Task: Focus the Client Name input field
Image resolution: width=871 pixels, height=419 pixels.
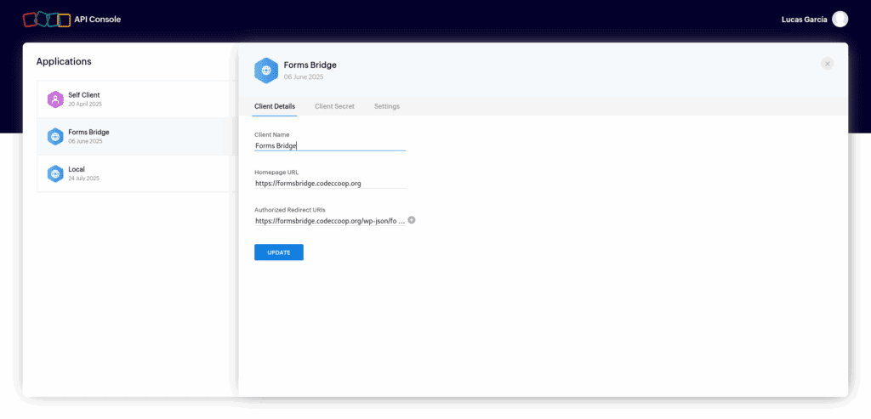Action: click(x=330, y=146)
